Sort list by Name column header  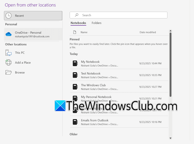point(84,32)
